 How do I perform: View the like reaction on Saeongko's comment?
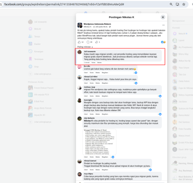click(160, 114)
